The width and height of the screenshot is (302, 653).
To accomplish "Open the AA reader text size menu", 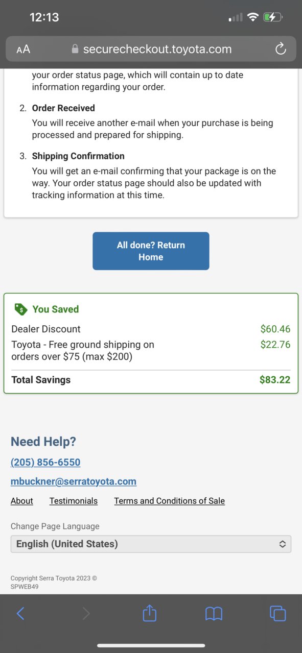I will (24, 50).
